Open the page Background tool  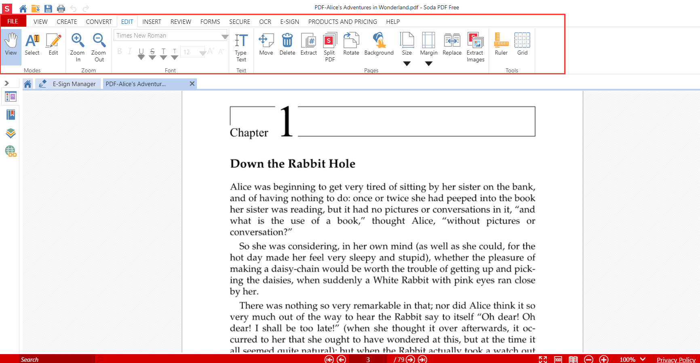[x=379, y=44]
